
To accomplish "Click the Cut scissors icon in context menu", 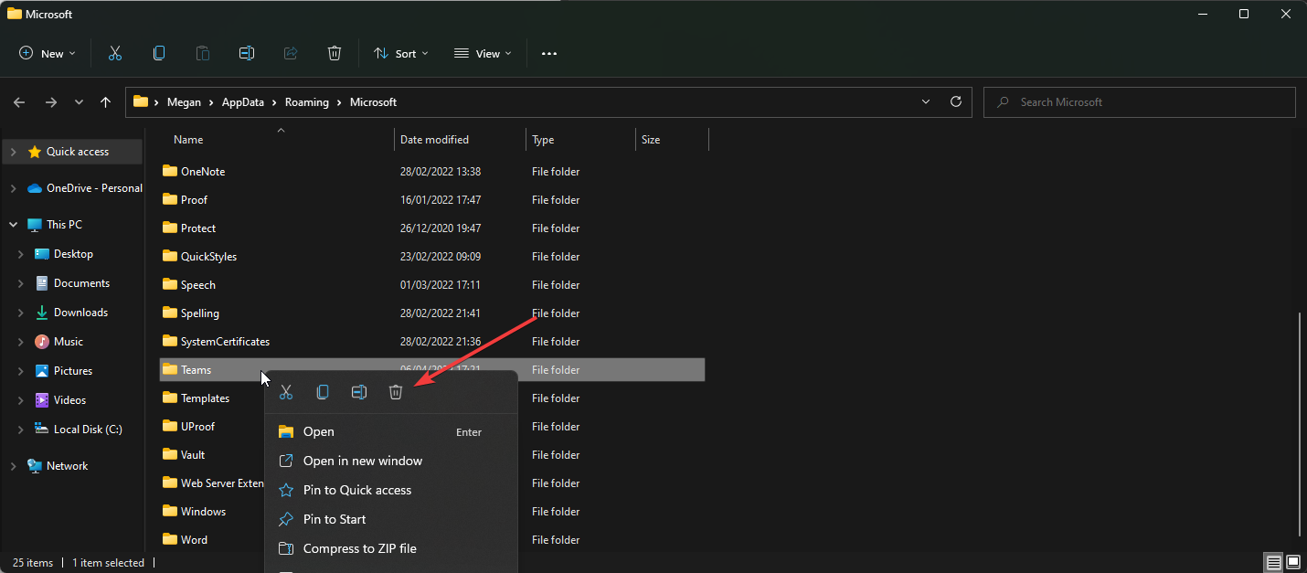I will [285, 392].
